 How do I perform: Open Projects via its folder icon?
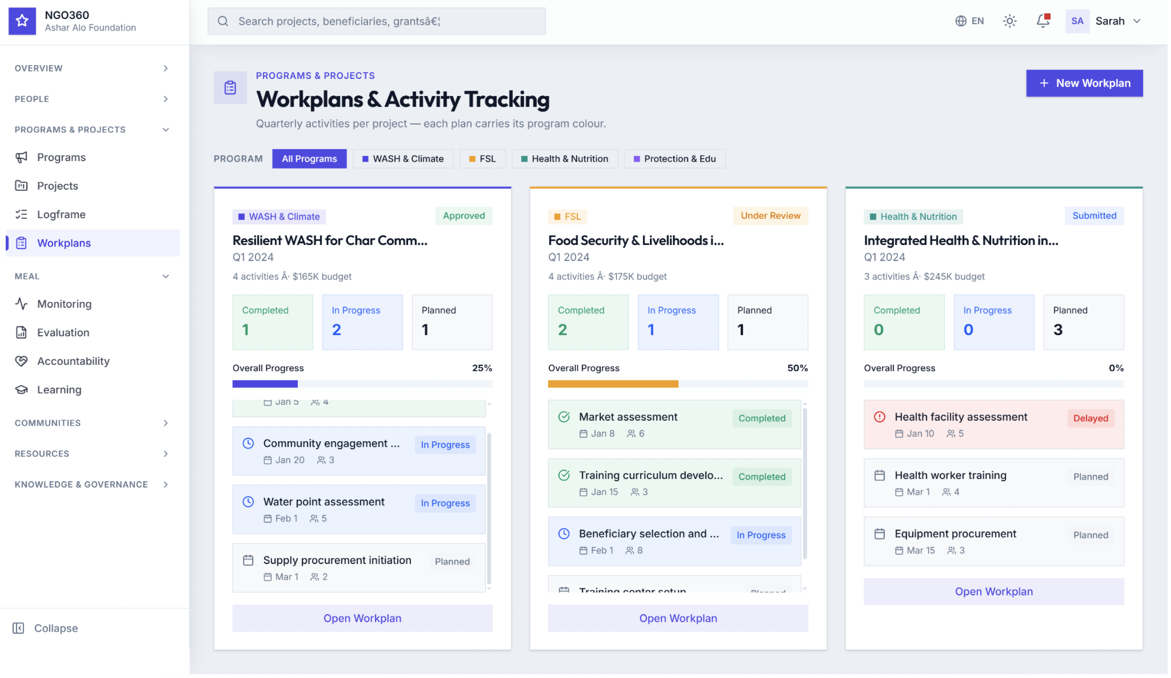click(x=21, y=186)
